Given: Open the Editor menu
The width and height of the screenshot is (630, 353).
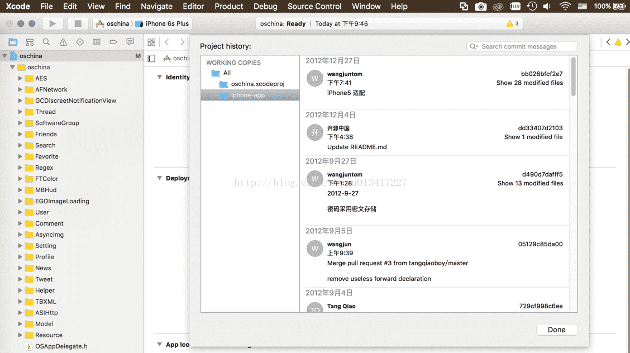Looking at the screenshot, I should click(x=193, y=7).
